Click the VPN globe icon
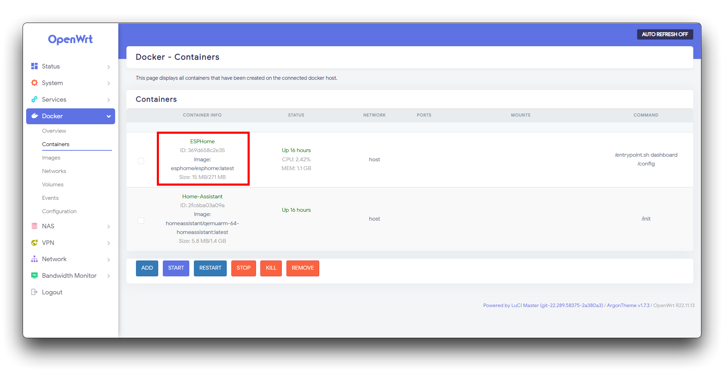 pyautogui.click(x=34, y=242)
